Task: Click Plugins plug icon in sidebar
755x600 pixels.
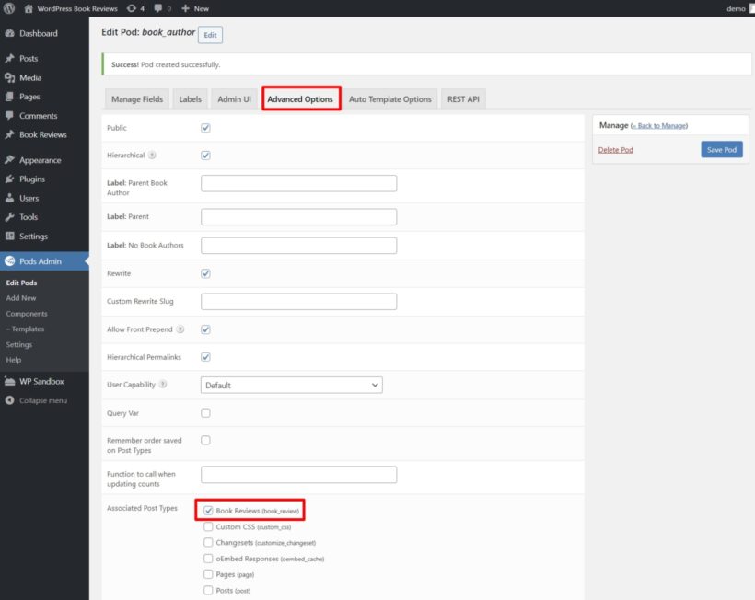Action: pyautogui.click(x=9, y=179)
